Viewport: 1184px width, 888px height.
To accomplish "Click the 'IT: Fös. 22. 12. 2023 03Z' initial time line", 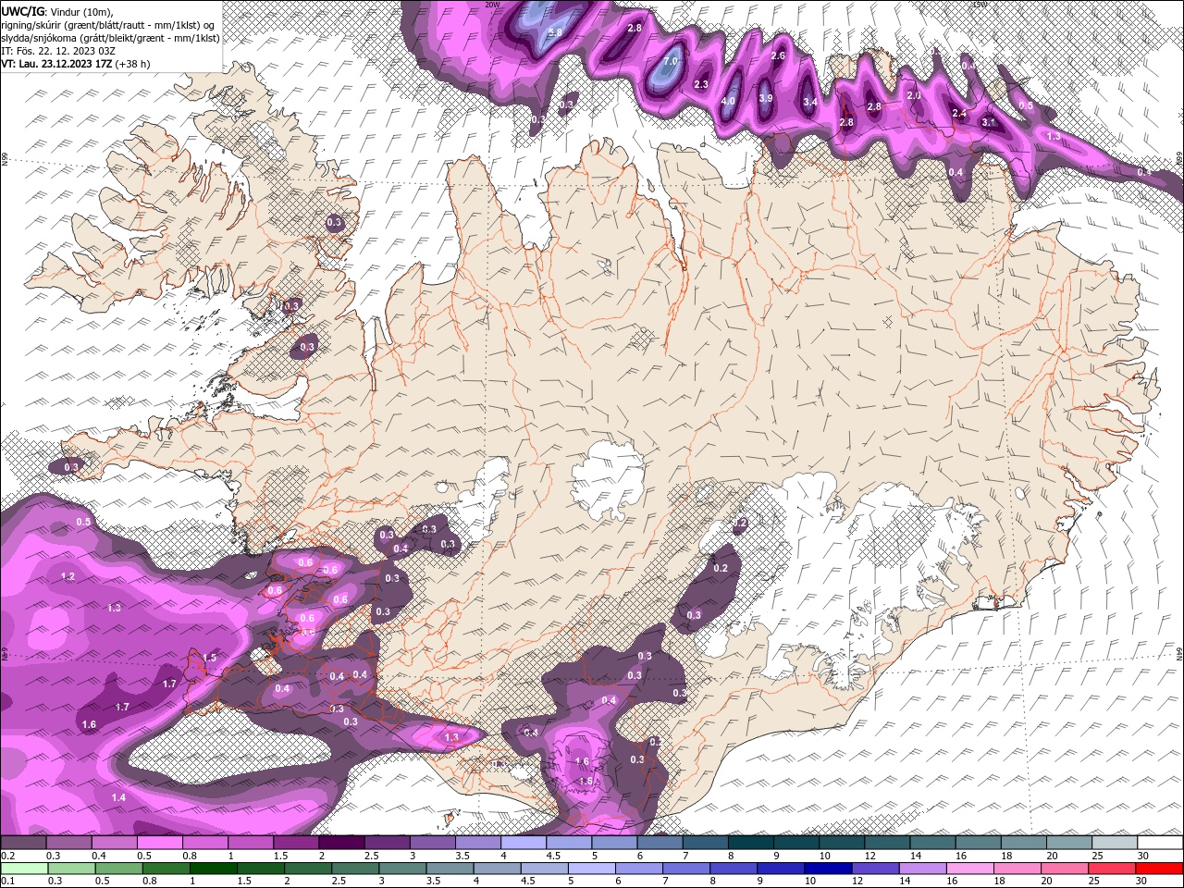I will coord(58,50).
